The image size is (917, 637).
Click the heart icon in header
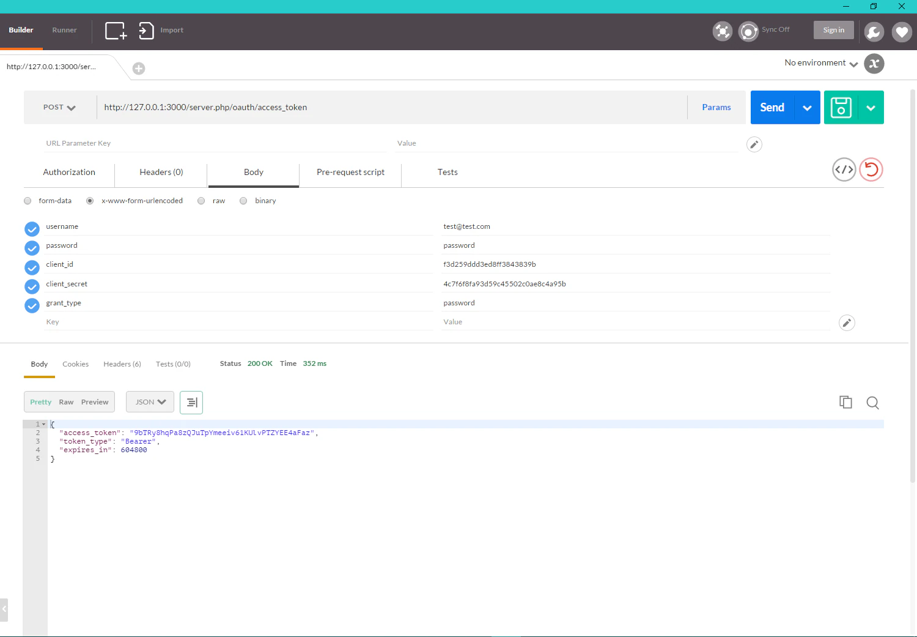click(902, 32)
